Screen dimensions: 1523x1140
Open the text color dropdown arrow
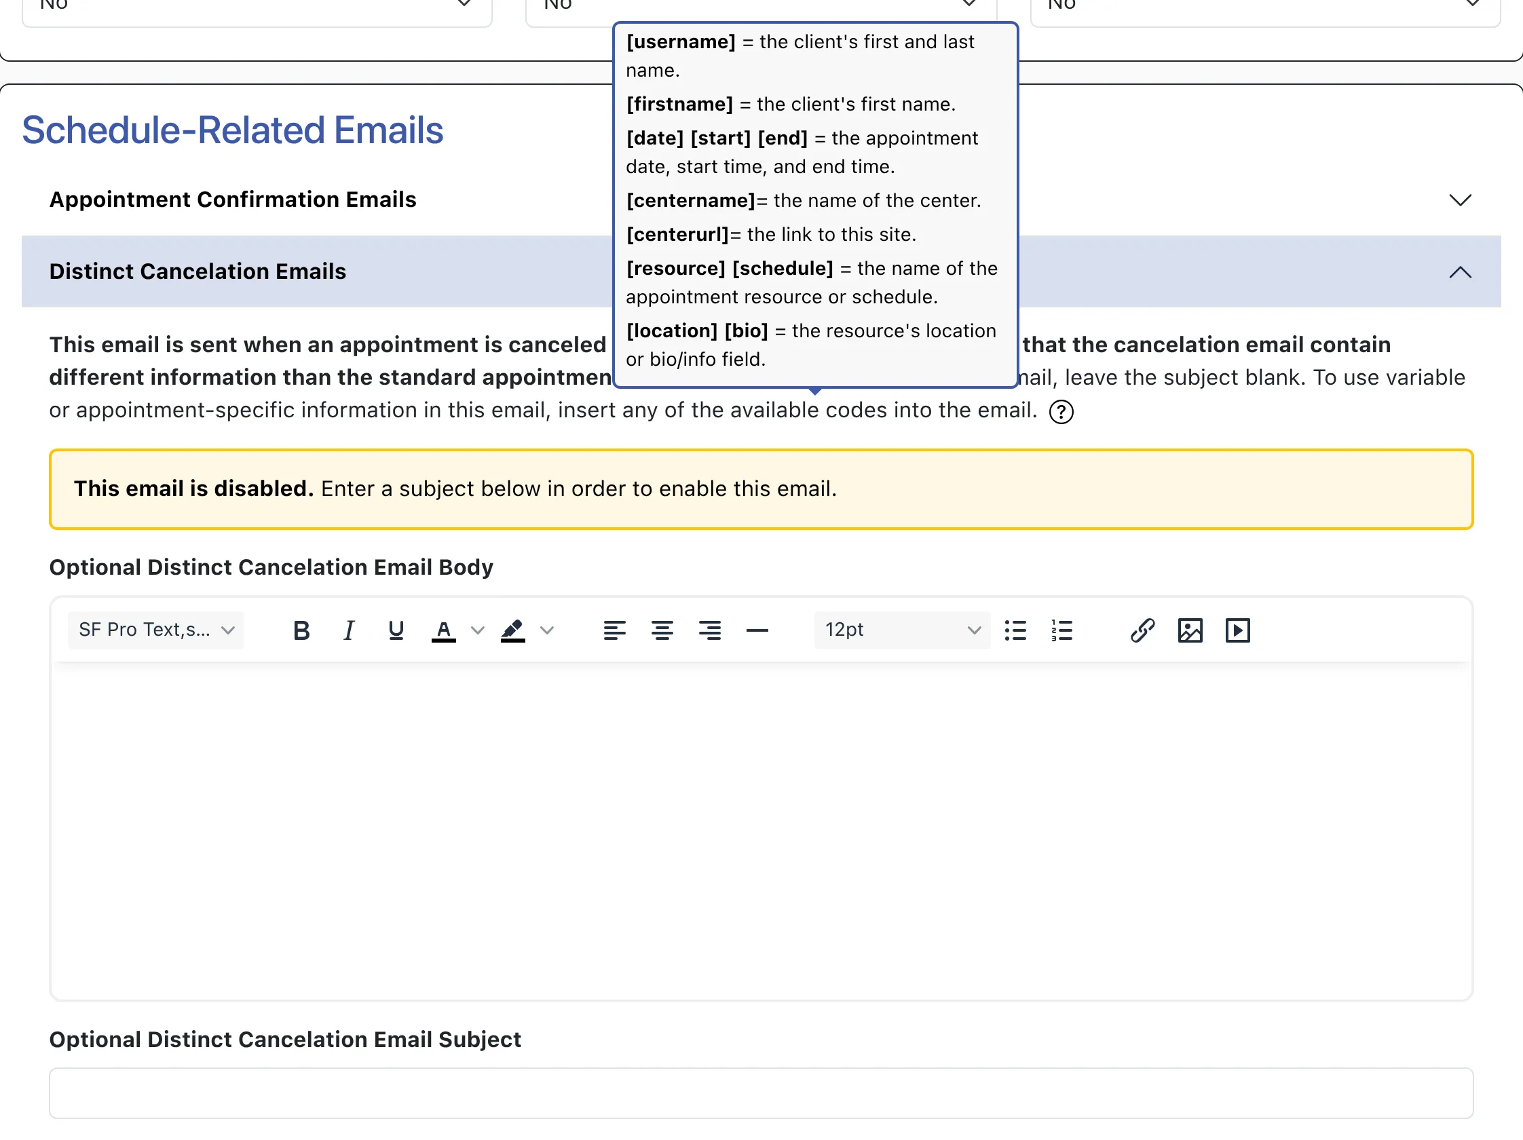(x=477, y=630)
